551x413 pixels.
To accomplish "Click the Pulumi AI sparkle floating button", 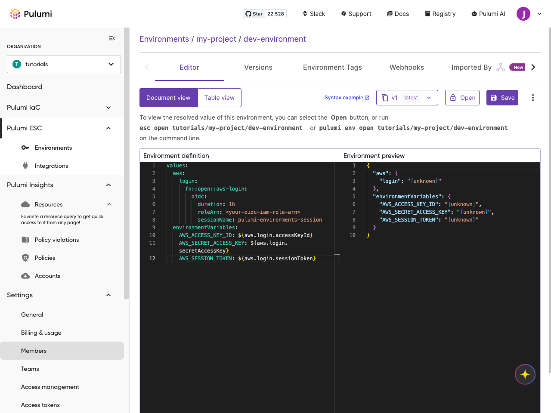I will tap(525, 374).
